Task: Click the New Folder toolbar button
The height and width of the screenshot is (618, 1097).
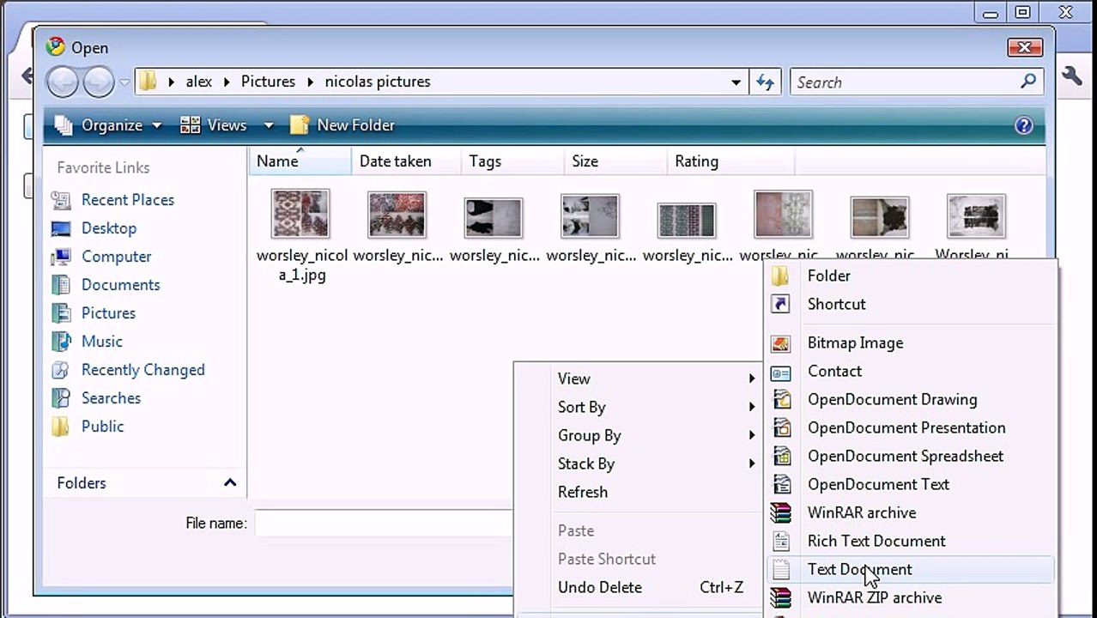Action: pos(342,125)
